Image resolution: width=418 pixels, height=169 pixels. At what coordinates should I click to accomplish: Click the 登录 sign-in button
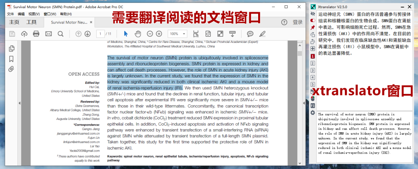pos(298,22)
